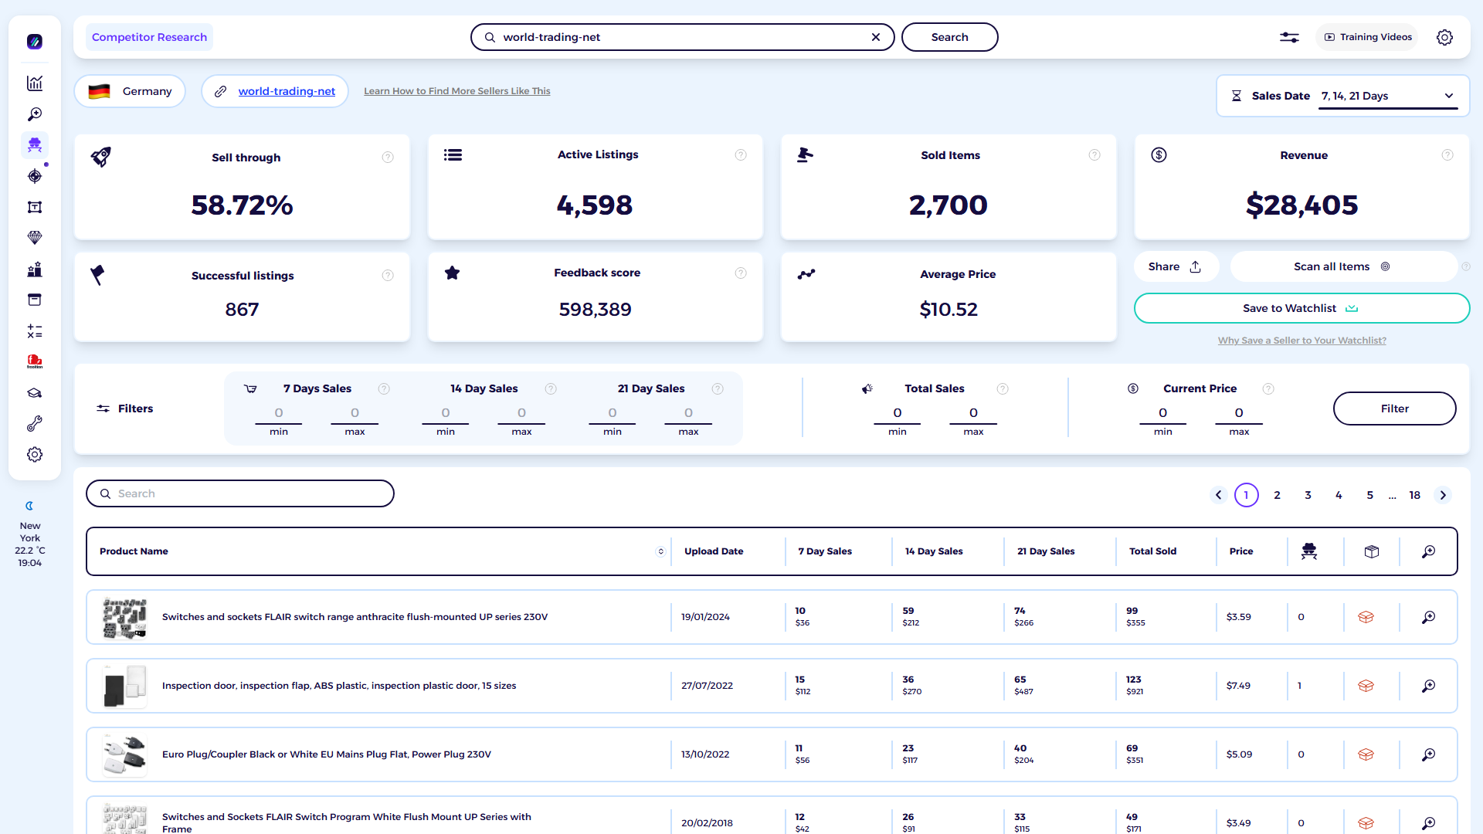Viewport: 1483px width, 834px height.
Task: Click the 7 Days Sales min input
Action: 279,413
